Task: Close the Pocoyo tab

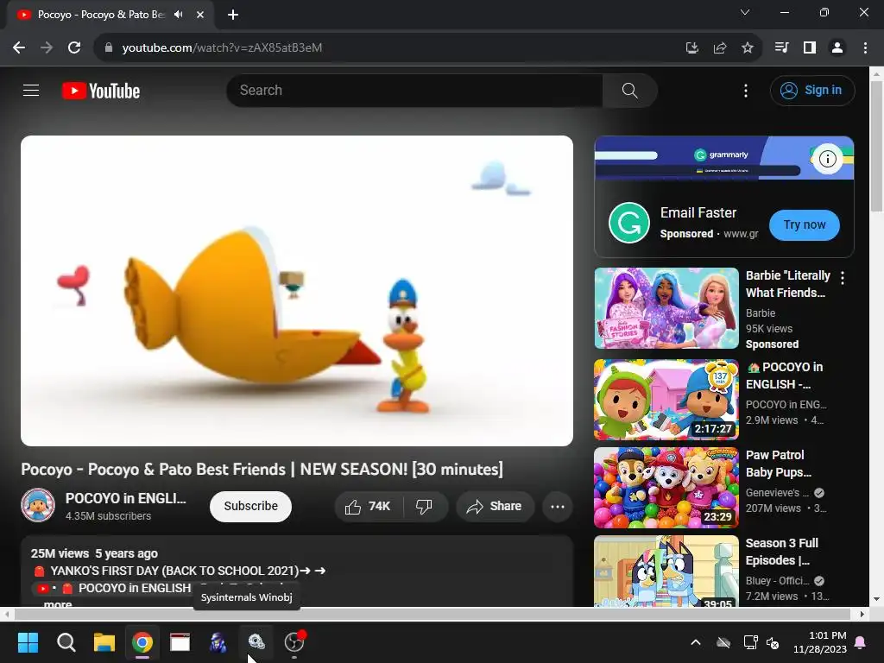Action: pos(200,15)
